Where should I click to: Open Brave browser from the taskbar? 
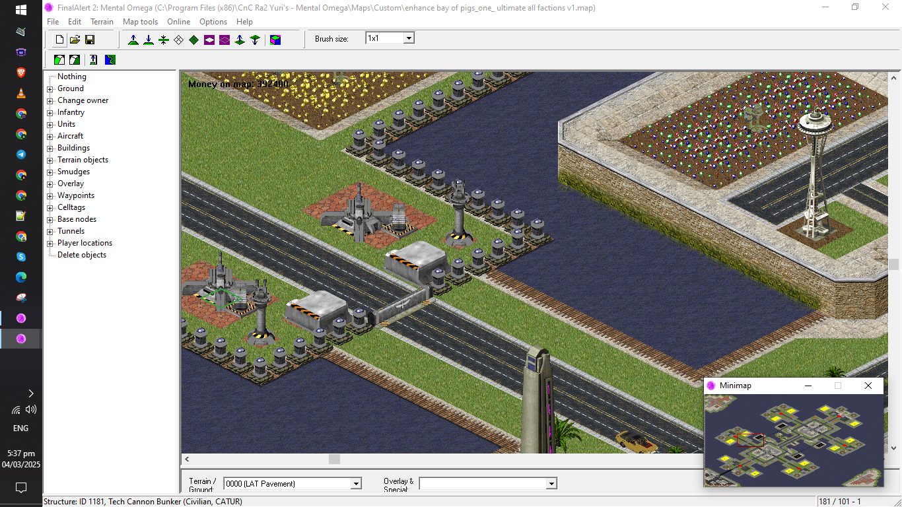[20, 72]
